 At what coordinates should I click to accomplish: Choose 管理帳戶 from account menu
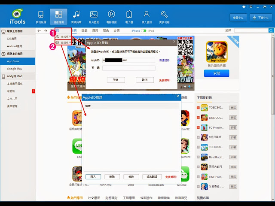[63, 42]
